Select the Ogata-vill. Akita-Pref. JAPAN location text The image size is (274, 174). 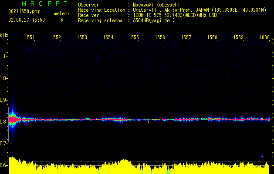(200, 10)
